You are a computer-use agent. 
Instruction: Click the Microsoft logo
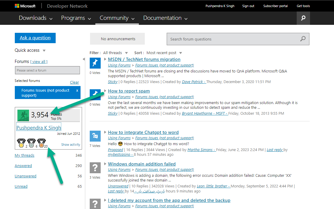25,6
